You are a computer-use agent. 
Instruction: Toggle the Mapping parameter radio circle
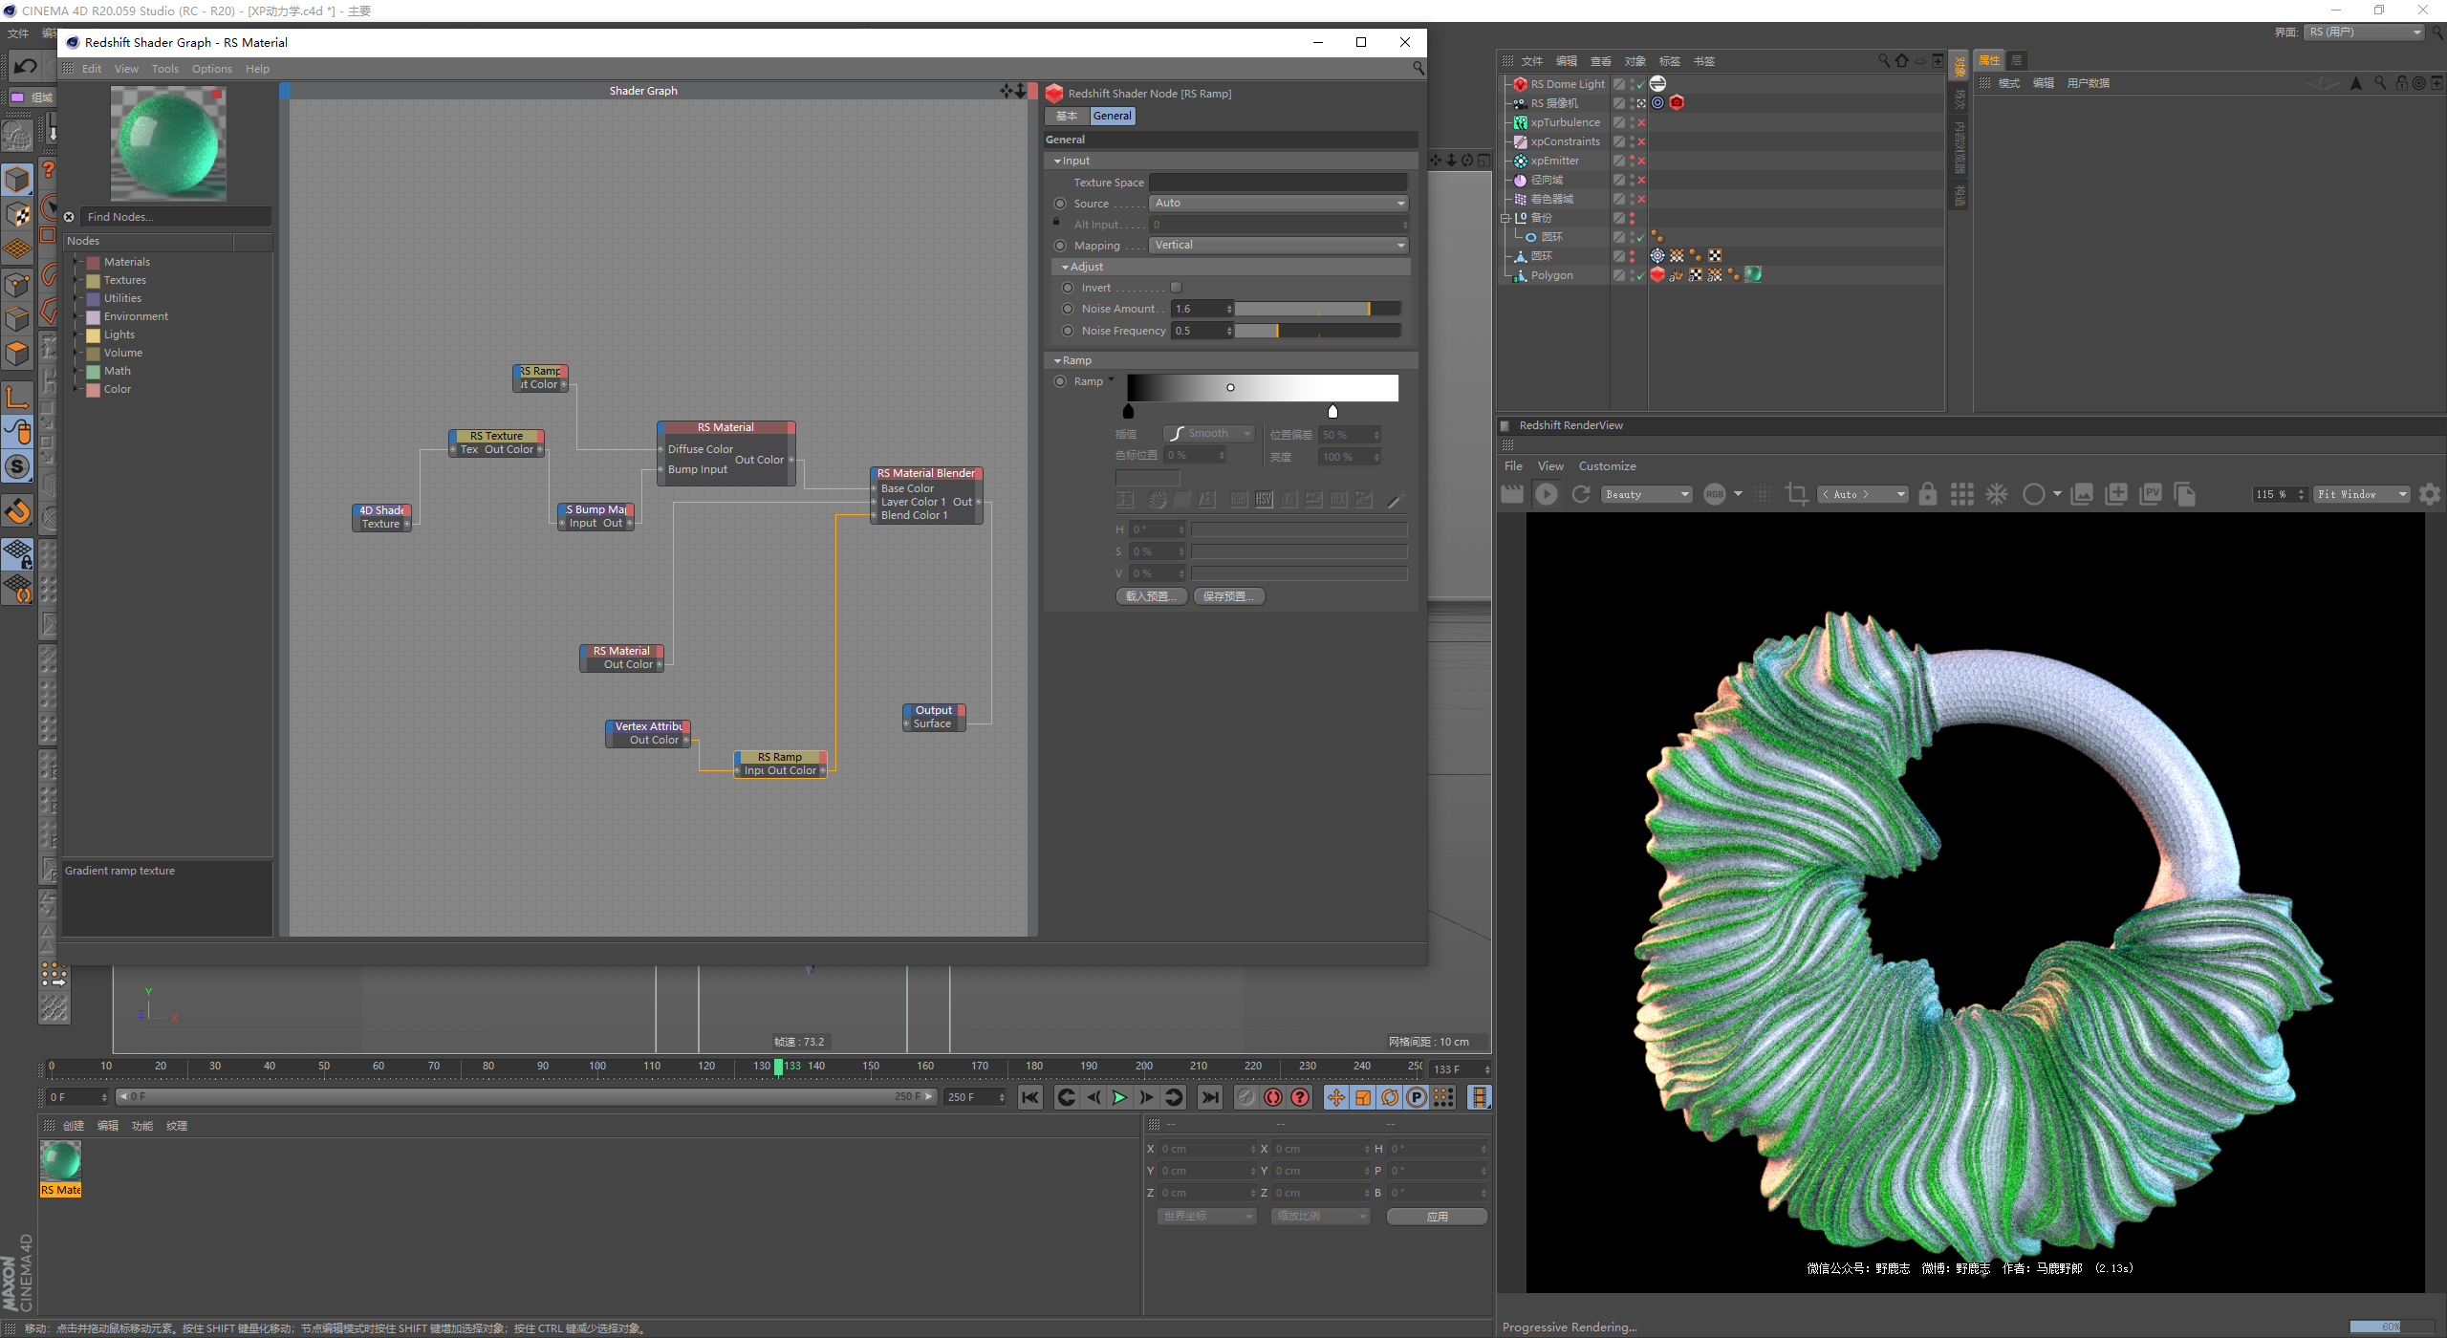[x=1059, y=246]
